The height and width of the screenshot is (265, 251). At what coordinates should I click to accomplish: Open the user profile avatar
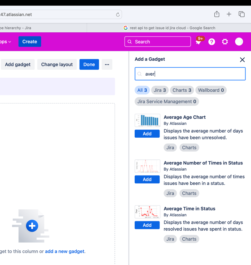[x=239, y=42]
